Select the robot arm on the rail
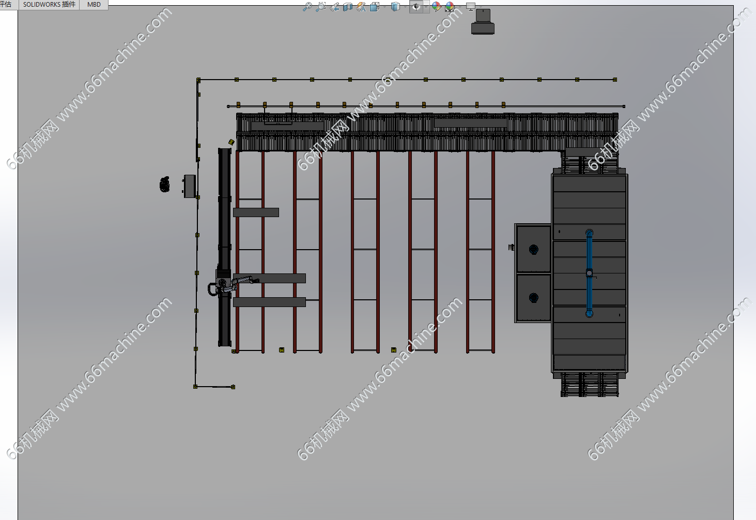 click(x=238, y=282)
